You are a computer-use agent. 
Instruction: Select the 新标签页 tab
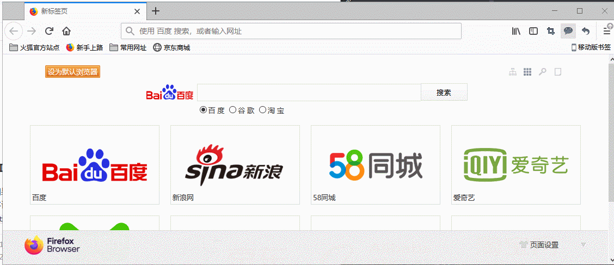85,11
